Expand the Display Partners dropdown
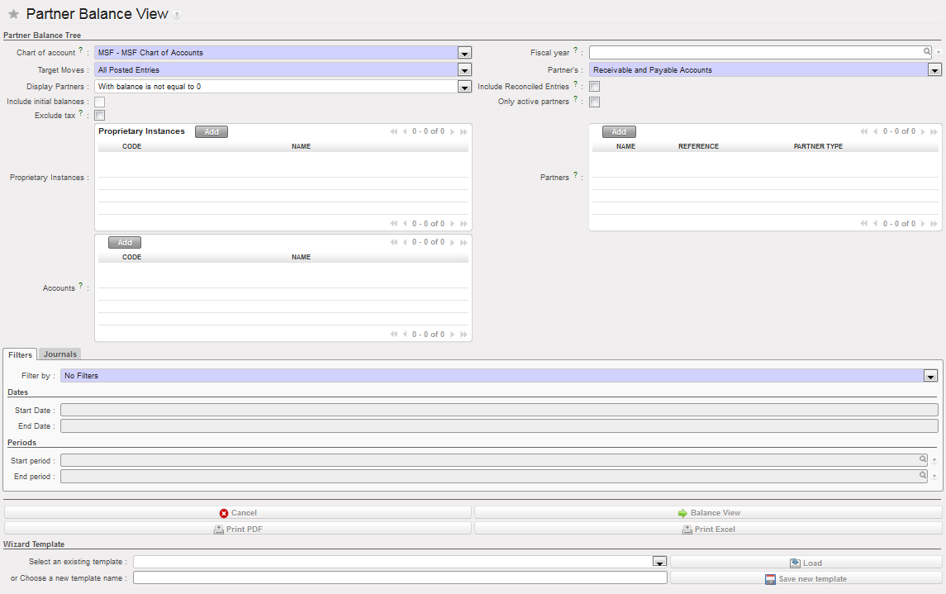Screen dimensions: 946x594 click(464, 87)
